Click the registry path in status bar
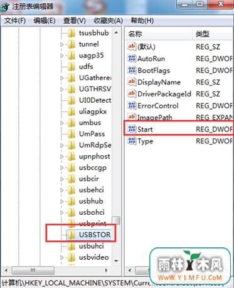Viewport: 234px width, 288px height. 113,283
